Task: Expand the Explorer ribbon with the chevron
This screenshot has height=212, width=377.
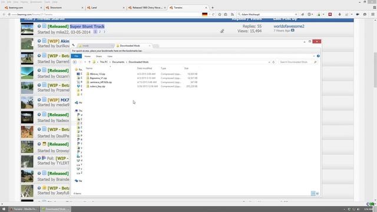Action: pos(314,56)
